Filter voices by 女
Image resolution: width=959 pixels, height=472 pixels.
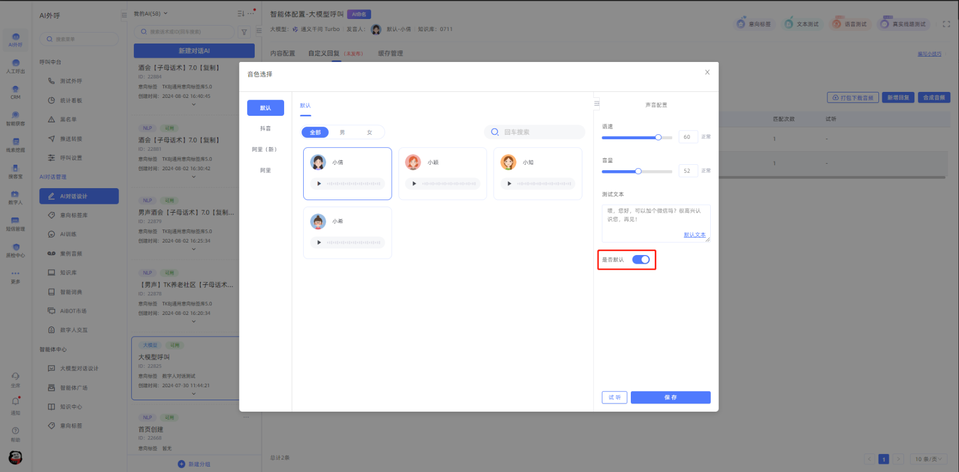370,133
